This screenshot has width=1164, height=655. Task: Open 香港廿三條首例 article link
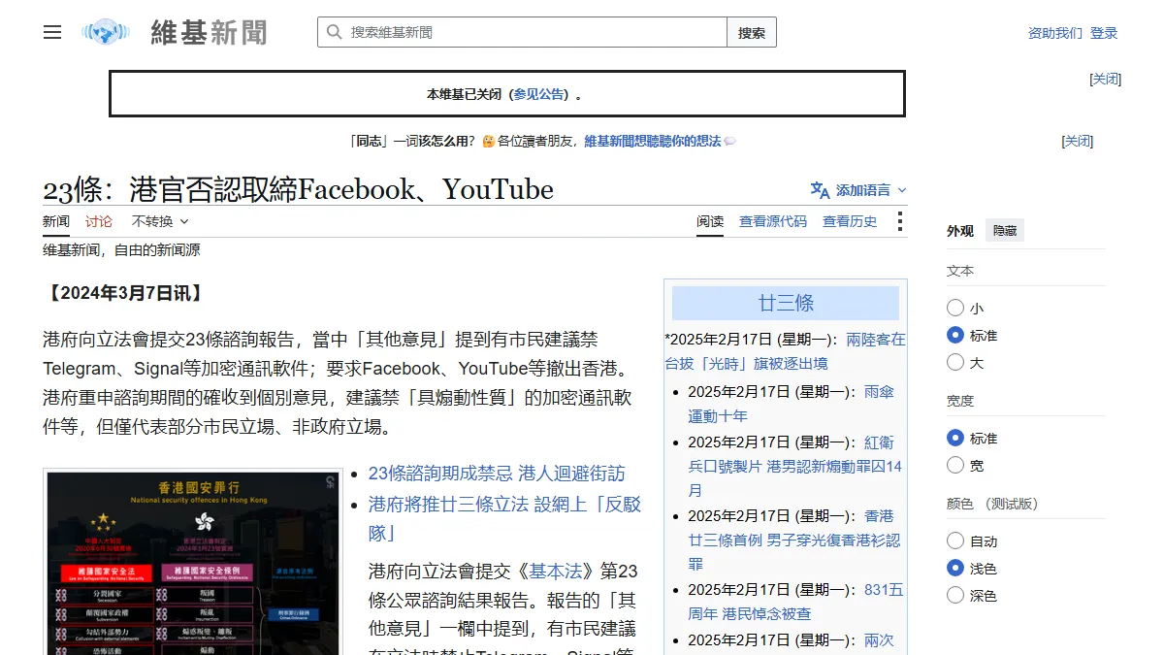[793, 540]
